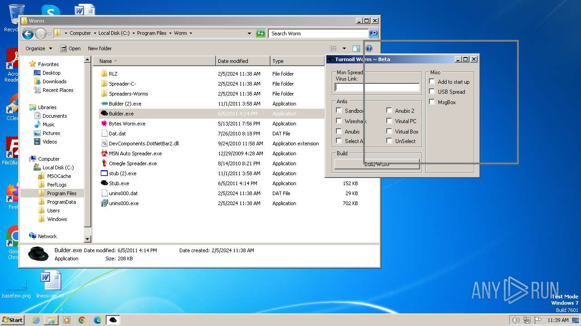The width and height of the screenshot is (581, 326).
Task: Open the Organize dropdown menu
Action: pyautogui.click(x=39, y=48)
